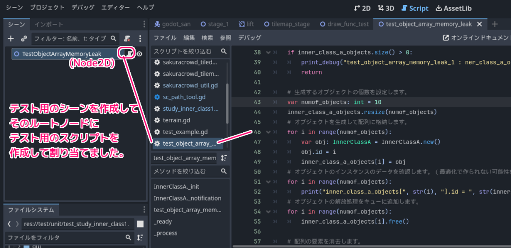
Task: Open the ヘルプ menu
Action: click(145, 7)
